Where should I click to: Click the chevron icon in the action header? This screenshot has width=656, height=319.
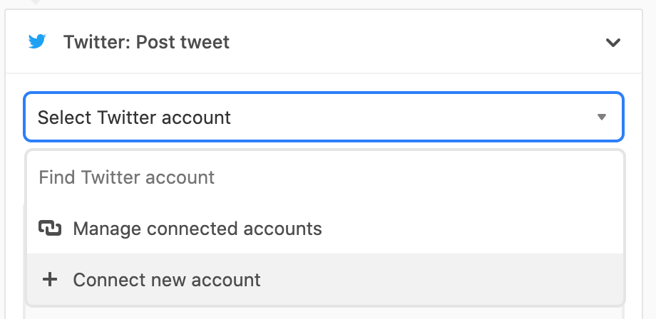coord(613,43)
